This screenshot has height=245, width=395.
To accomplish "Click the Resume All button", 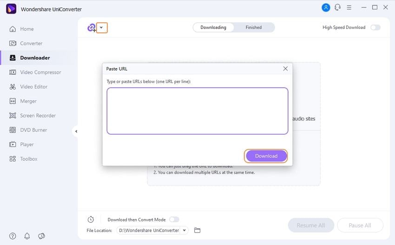I will coord(311,226).
